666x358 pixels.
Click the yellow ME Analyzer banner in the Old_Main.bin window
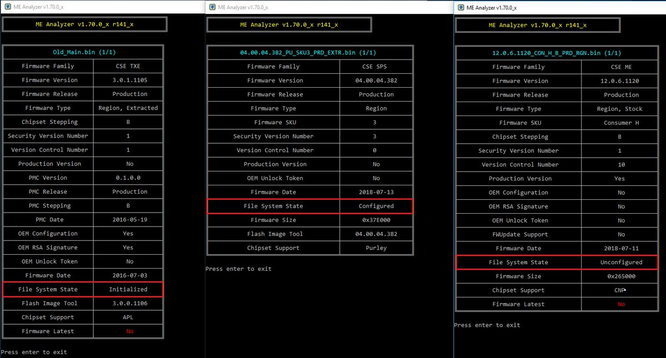click(83, 24)
